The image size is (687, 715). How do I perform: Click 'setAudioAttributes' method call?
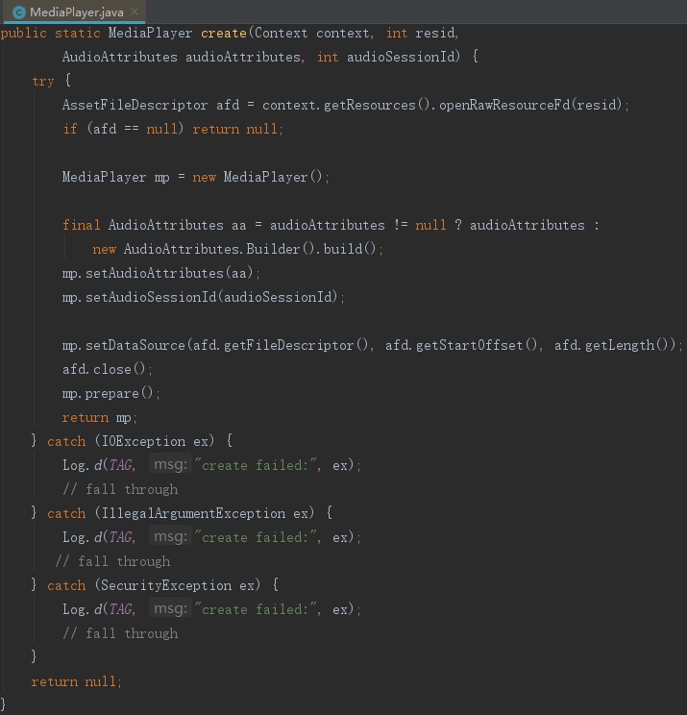[x=155, y=273]
